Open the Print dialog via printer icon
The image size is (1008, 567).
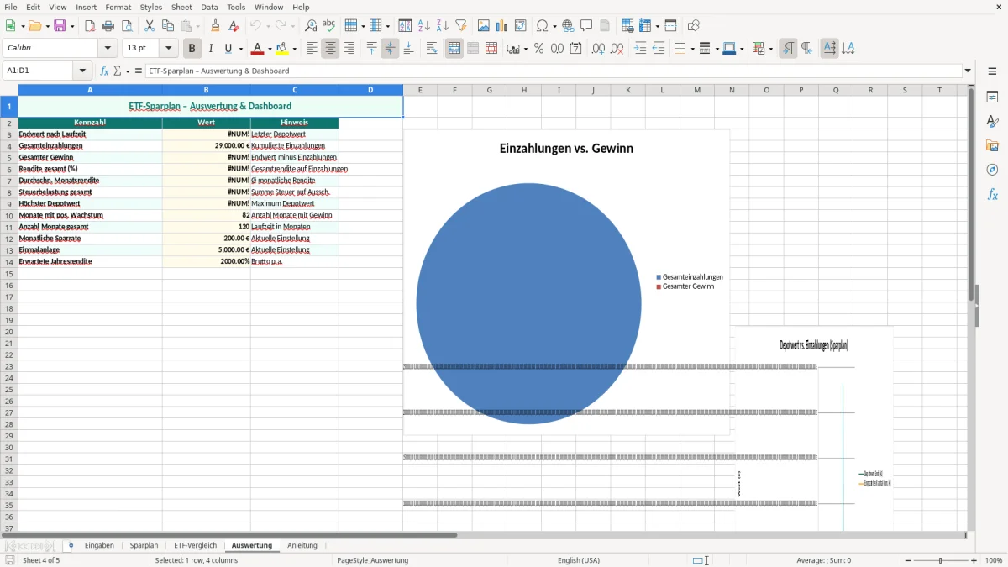[x=108, y=26]
